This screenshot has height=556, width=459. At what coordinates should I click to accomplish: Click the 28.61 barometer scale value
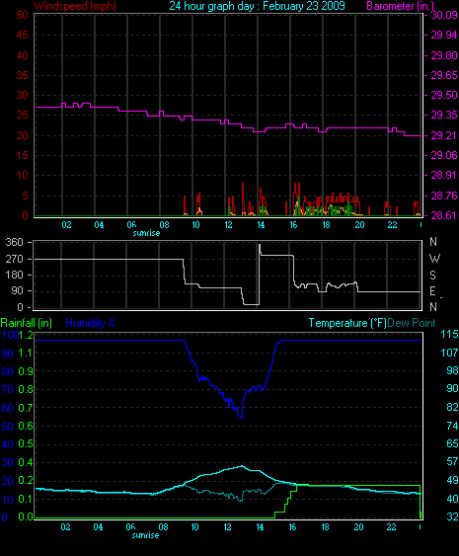click(444, 215)
